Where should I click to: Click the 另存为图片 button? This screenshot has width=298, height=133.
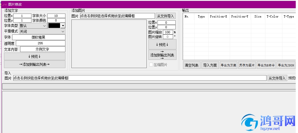tap(247, 65)
